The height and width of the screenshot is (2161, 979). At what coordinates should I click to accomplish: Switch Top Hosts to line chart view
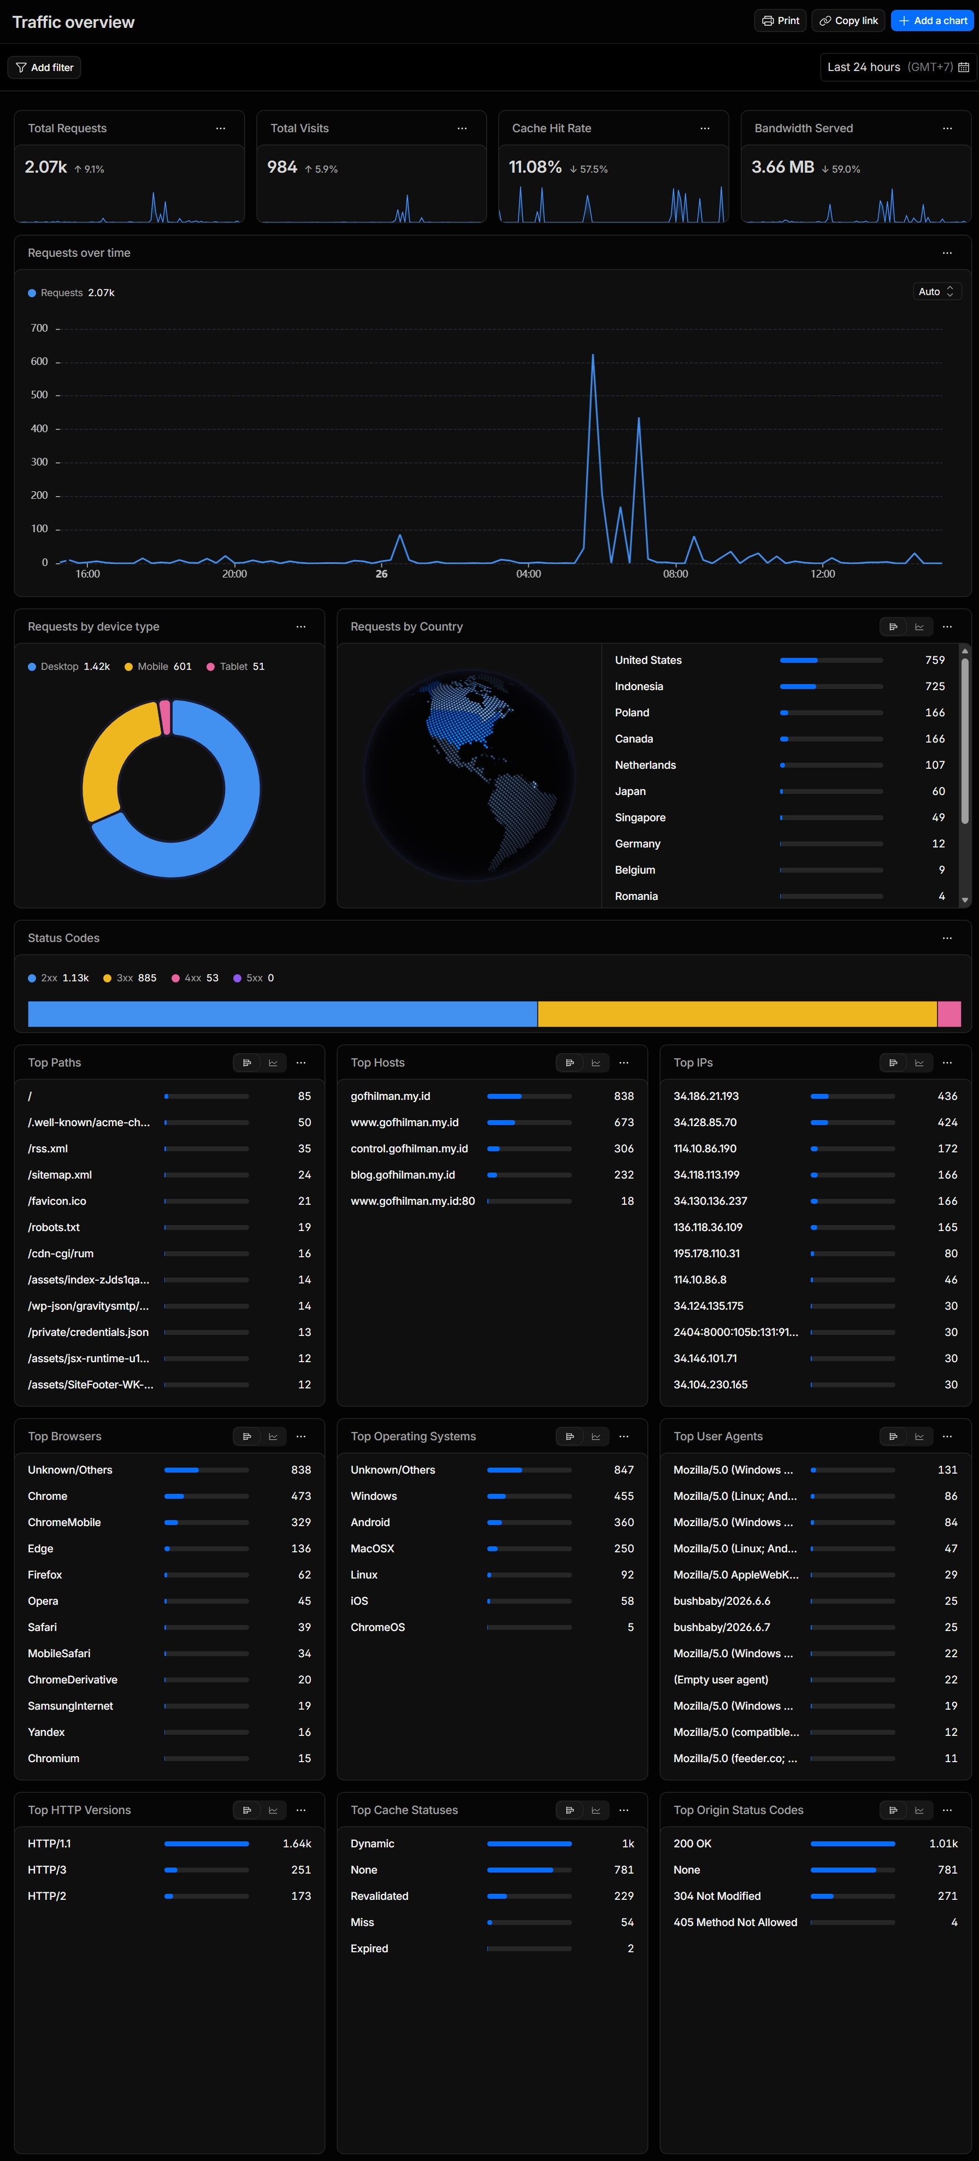597,1063
